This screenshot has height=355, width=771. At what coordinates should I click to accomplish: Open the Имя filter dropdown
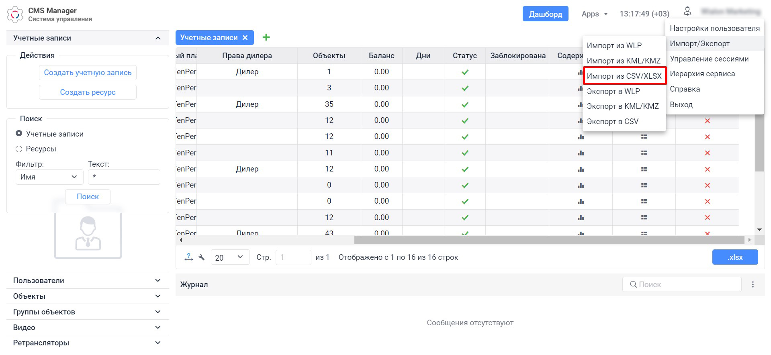(49, 177)
